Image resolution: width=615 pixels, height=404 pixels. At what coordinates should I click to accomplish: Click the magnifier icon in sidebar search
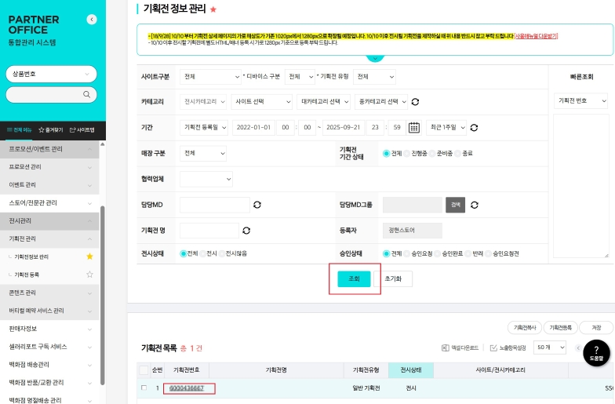tap(87, 95)
